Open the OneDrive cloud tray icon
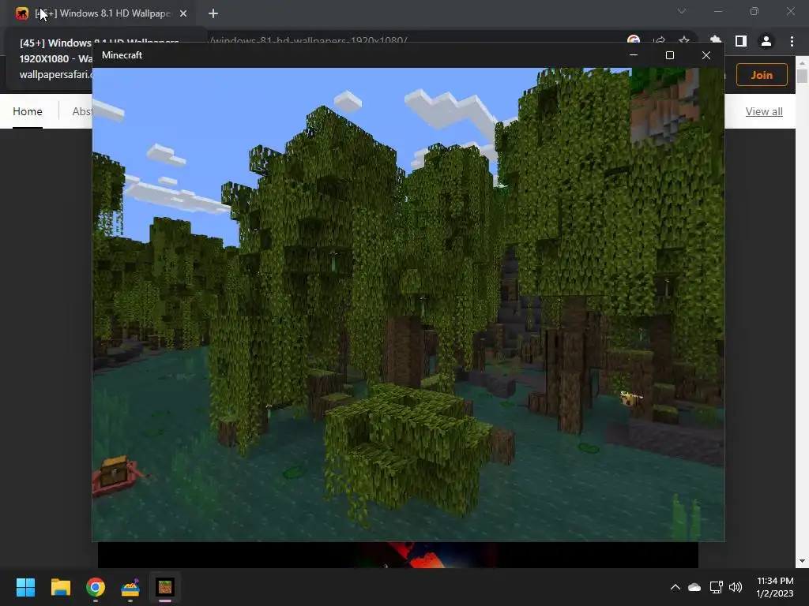Screen dimensions: 809x606 click(694, 587)
